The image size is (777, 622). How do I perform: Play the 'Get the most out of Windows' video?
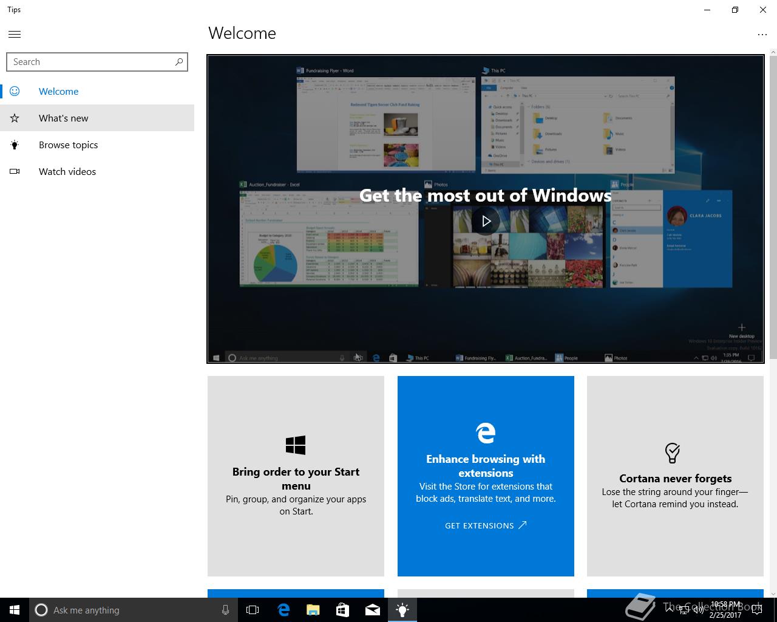click(x=486, y=221)
